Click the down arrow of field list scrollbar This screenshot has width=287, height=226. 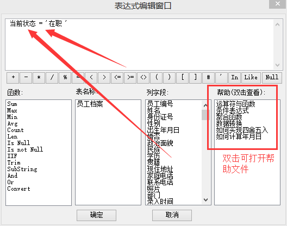[x=205, y=199]
